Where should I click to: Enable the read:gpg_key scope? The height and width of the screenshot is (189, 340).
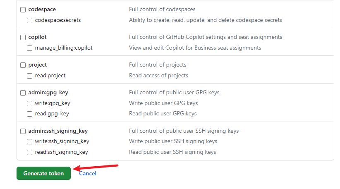[29, 114]
